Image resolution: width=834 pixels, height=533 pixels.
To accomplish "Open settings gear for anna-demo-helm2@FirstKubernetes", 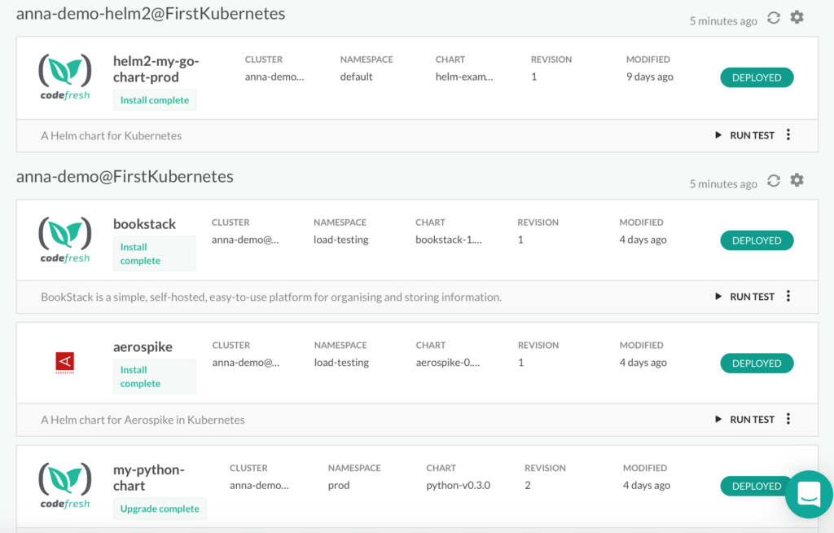I will [797, 18].
